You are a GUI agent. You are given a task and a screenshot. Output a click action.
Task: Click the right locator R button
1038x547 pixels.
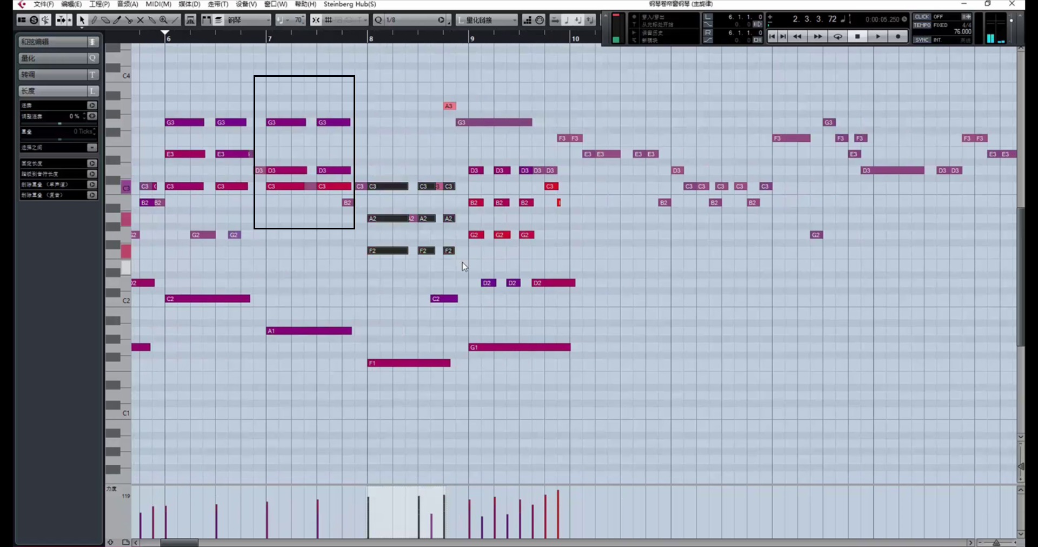tap(708, 32)
